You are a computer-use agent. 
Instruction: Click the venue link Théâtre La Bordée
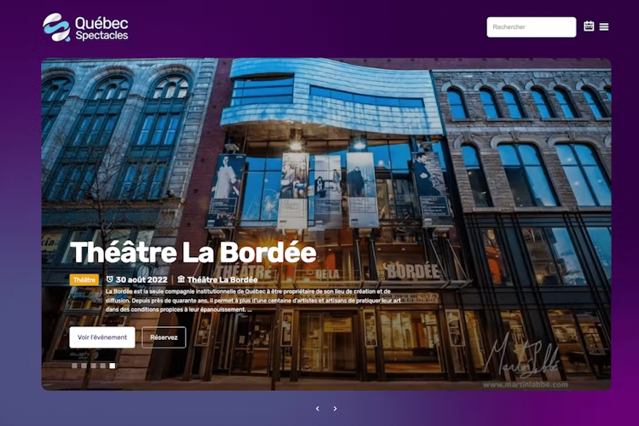tap(222, 279)
